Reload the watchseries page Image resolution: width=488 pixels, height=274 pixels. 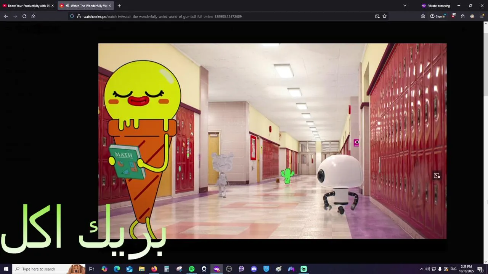(24, 16)
